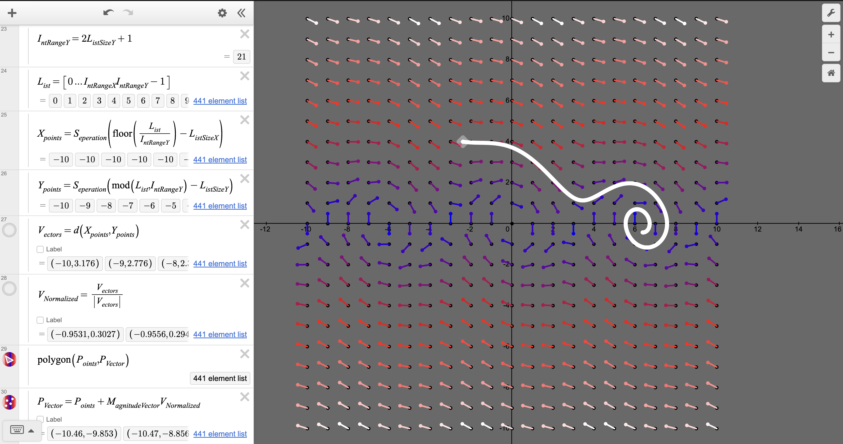The height and width of the screenshot is (444, 843).
Task: Toggle polygon expression visibility icon
Action: coord(9,359)
